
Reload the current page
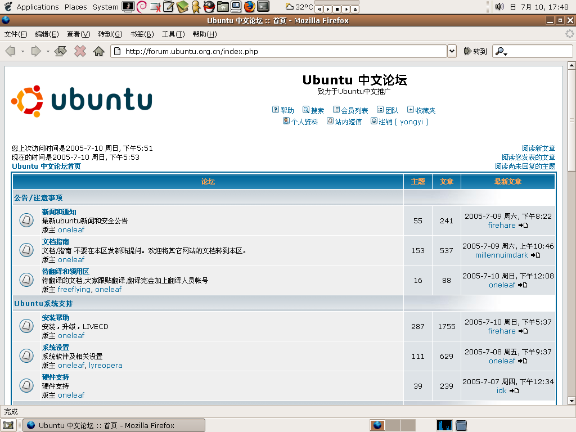[61, 51]
